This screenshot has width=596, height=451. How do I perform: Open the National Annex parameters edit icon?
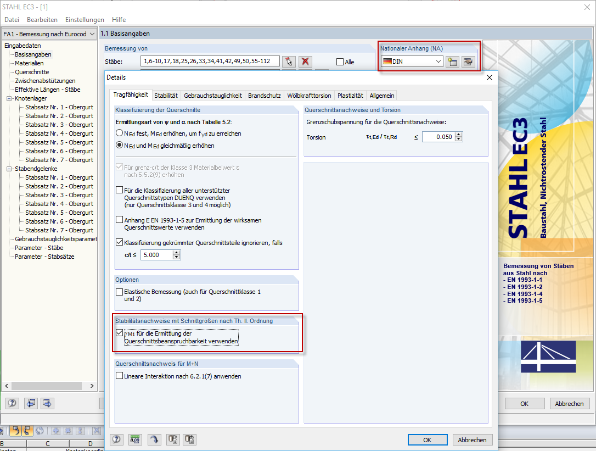(468, 62)
